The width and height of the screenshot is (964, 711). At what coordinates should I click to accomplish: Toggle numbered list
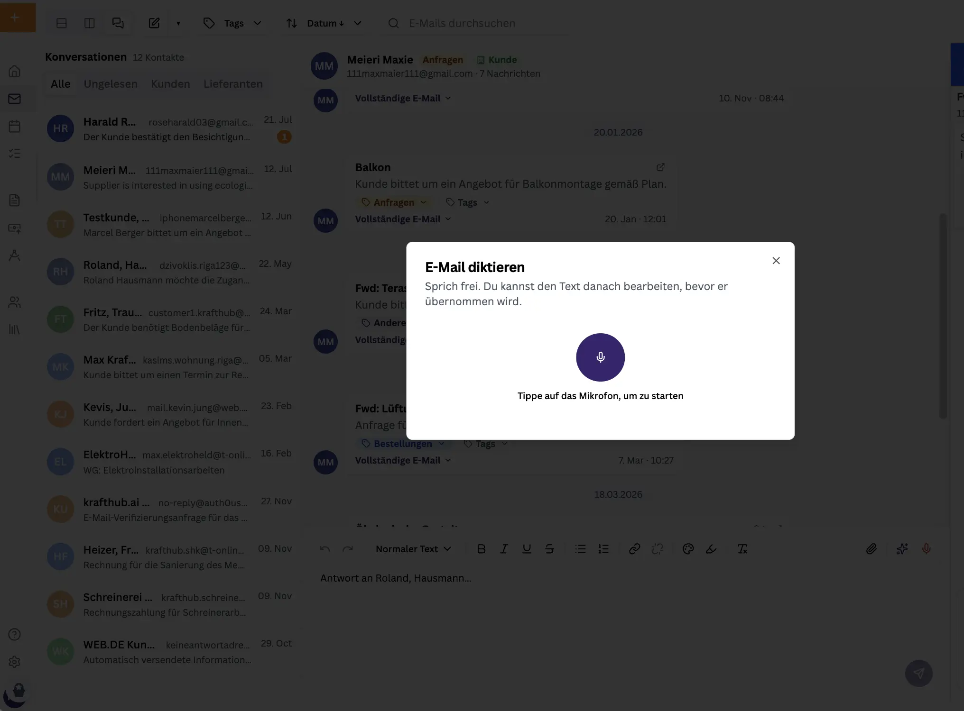point(603,549)
